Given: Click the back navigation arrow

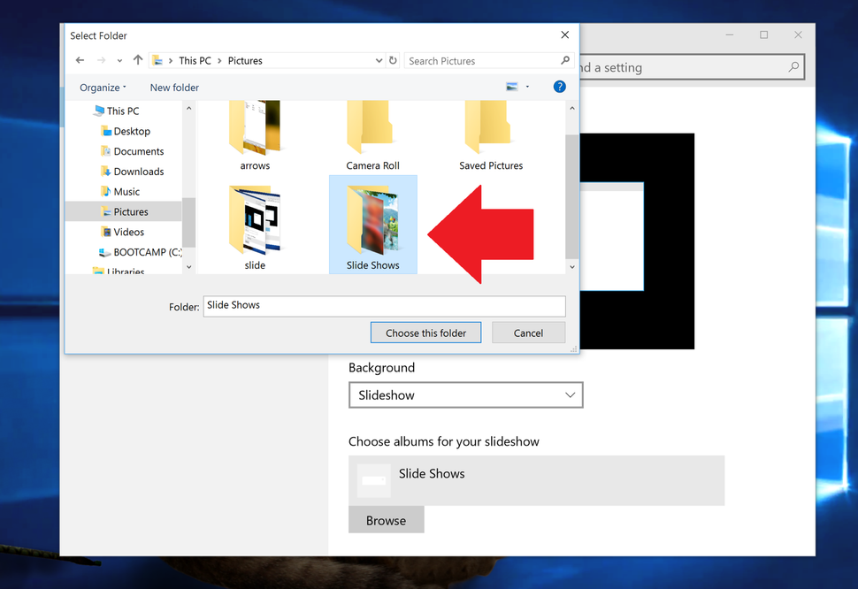Looking at the screenshot, I should pyautogui.click(x=79, y=60).
